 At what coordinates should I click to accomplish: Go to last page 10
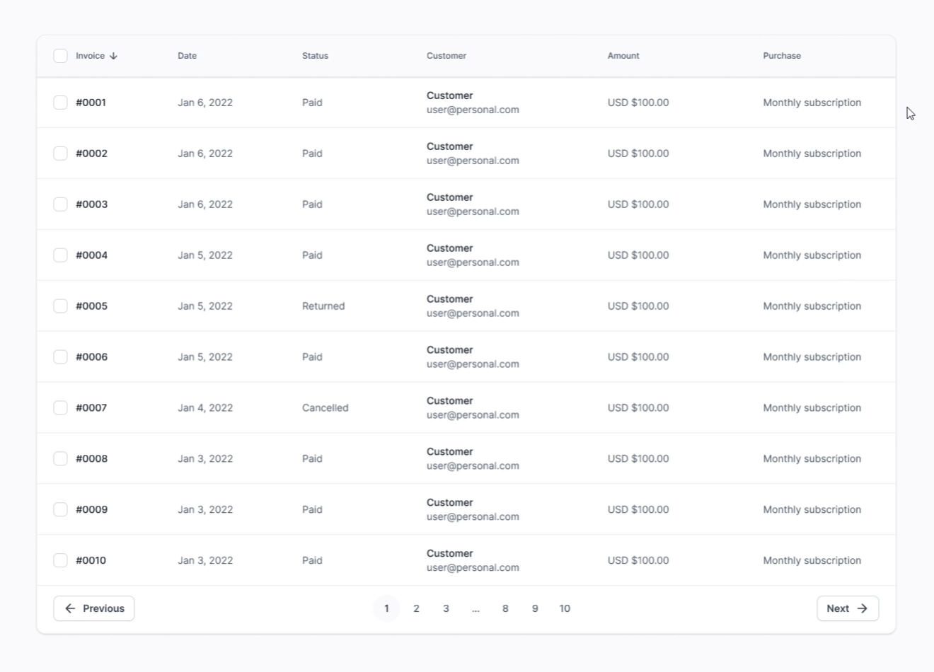tap(565, 608)
